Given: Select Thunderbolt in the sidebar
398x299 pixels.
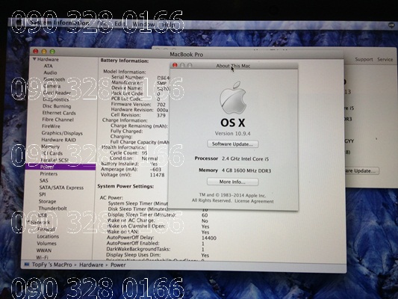Looking at the screenshot, I should pyautogui.click(x=52, y=209).
